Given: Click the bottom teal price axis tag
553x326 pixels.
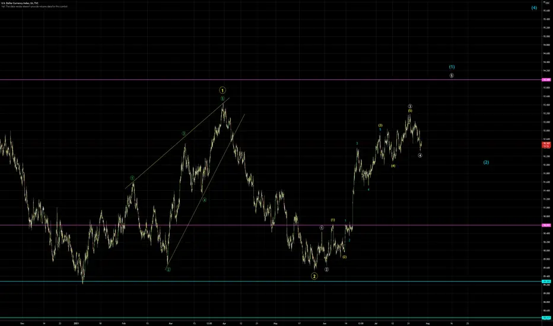Looking at the screenshot, I should point(546,318).
